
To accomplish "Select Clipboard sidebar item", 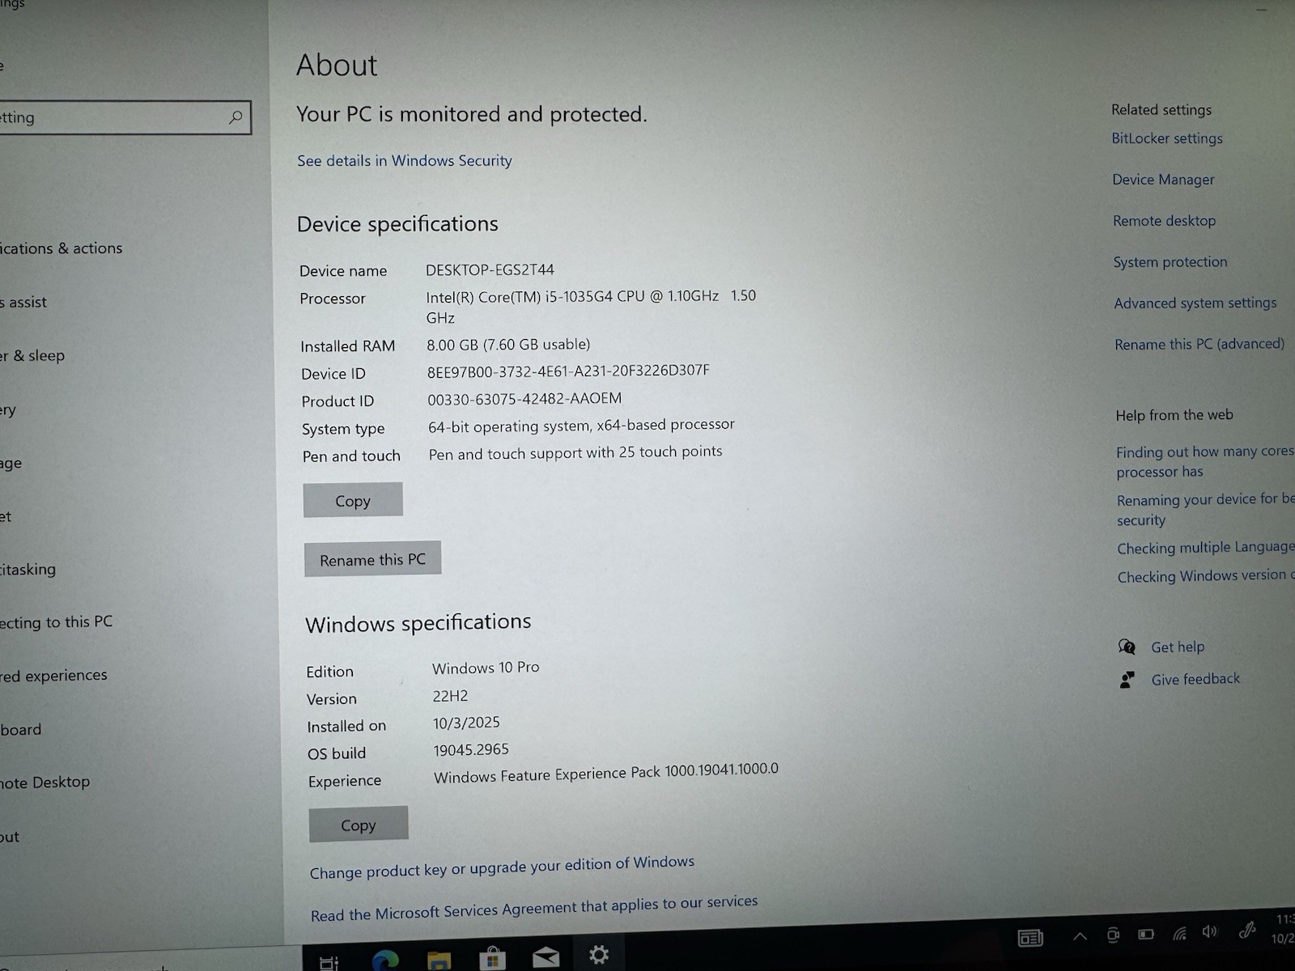I will pyautogui.click(x=21, y=730).
